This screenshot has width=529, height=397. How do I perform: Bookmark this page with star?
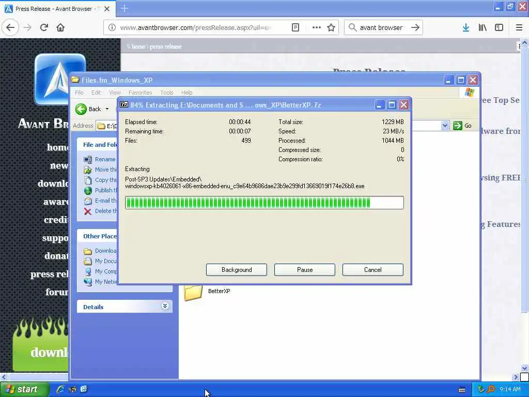(x=331, y=28)
